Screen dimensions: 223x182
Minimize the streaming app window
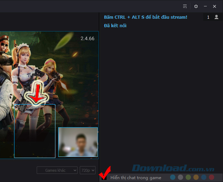pyautogui.click(x=205, y=6)
